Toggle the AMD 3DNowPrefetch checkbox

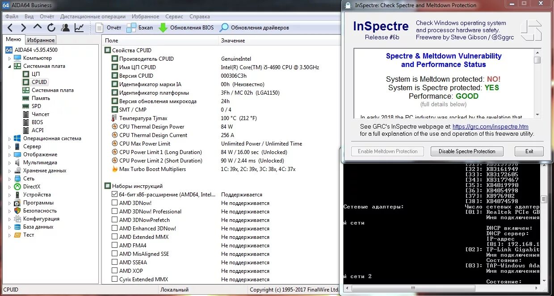[115, 220]
